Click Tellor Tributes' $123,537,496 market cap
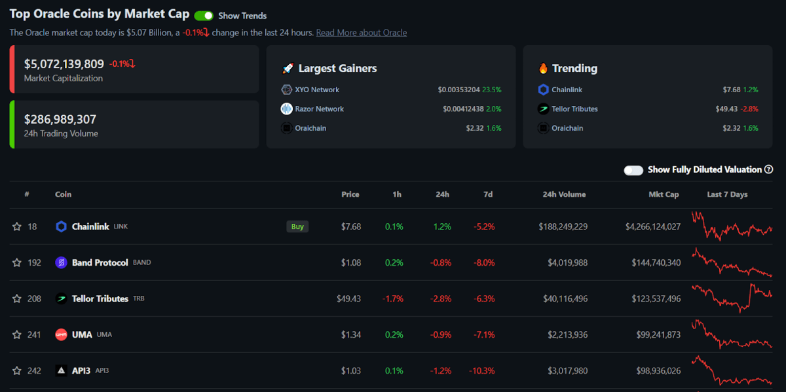Screen dimensions: 786x392 pyautogui.click(x=656, y=298)
